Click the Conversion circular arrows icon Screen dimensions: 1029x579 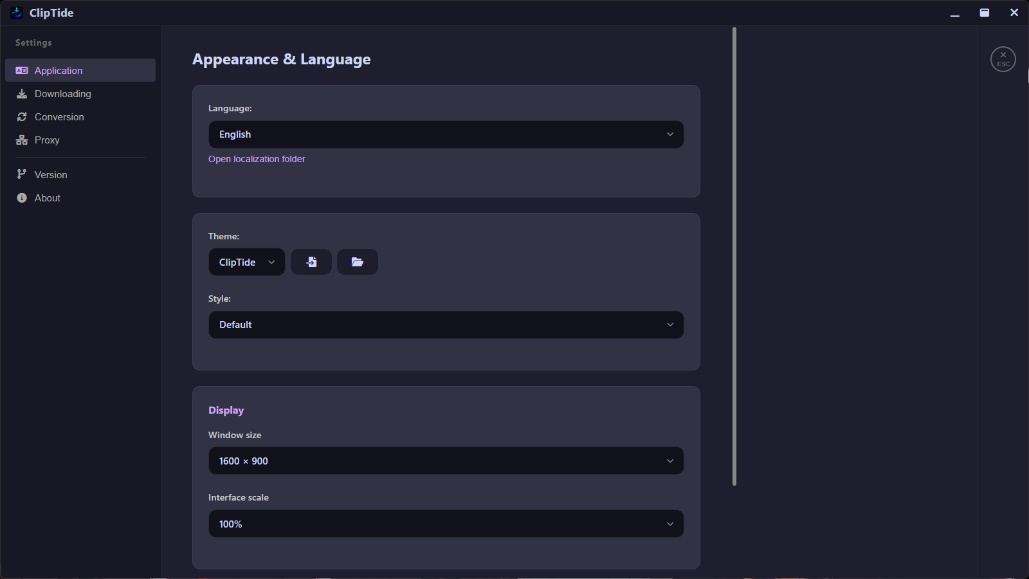(x=21, y=116)
